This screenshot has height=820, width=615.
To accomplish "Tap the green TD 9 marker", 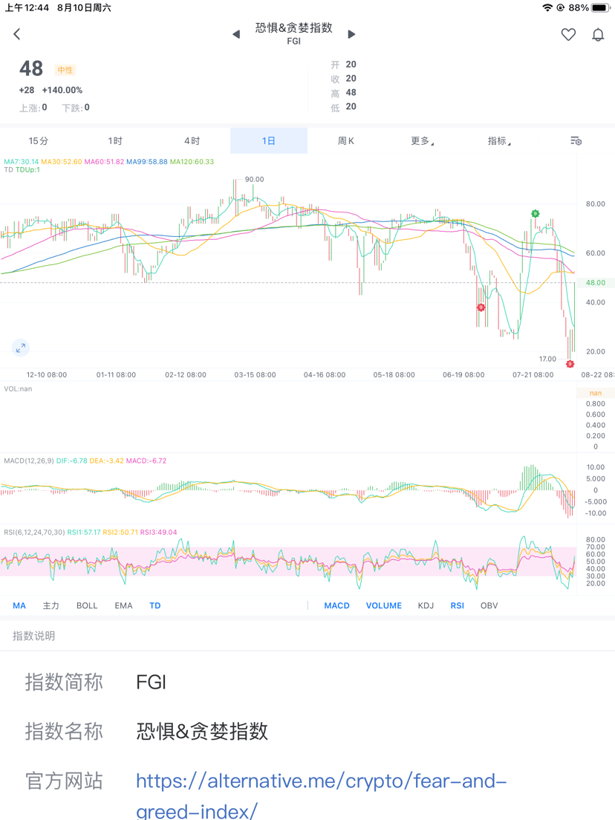I will coord(535,213).
